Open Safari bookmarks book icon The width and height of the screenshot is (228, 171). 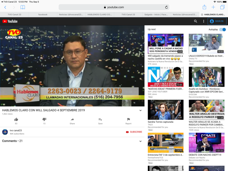(x=23, y=7)
